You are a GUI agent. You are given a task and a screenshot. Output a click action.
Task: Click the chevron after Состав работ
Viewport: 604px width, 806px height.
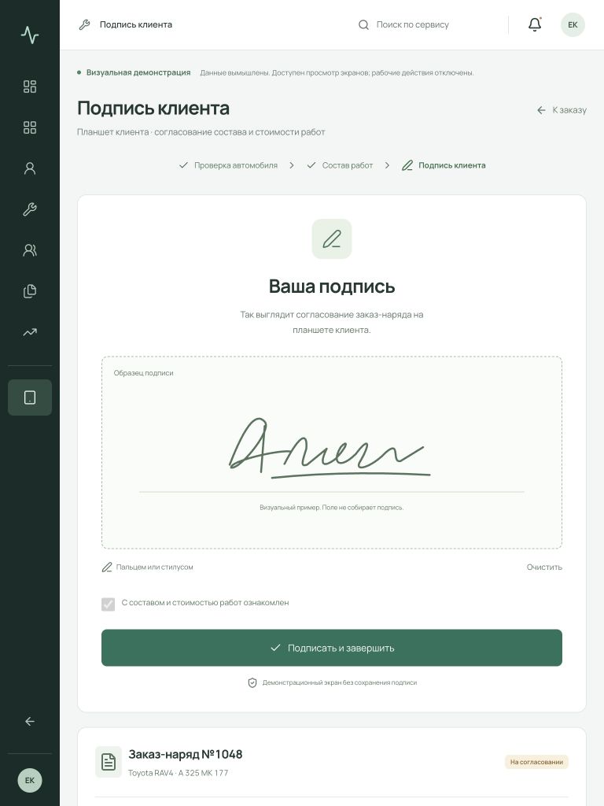click(387, 165)
